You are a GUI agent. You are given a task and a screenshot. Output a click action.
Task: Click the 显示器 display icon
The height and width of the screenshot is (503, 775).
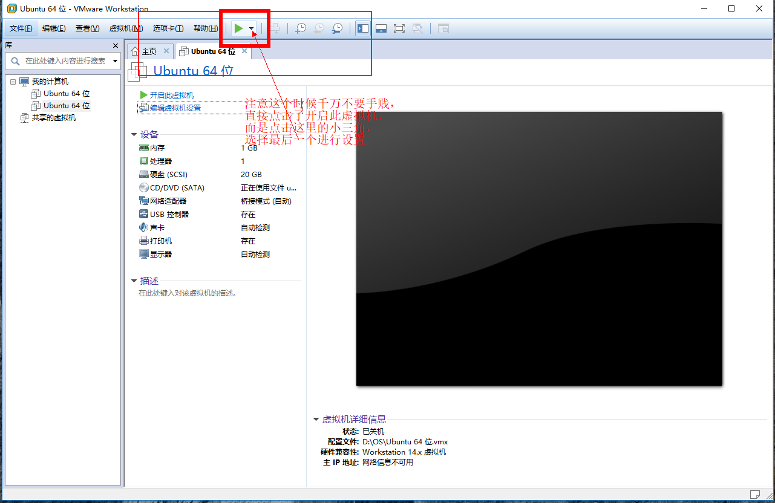pyautogui.click(x=144, y=254)
